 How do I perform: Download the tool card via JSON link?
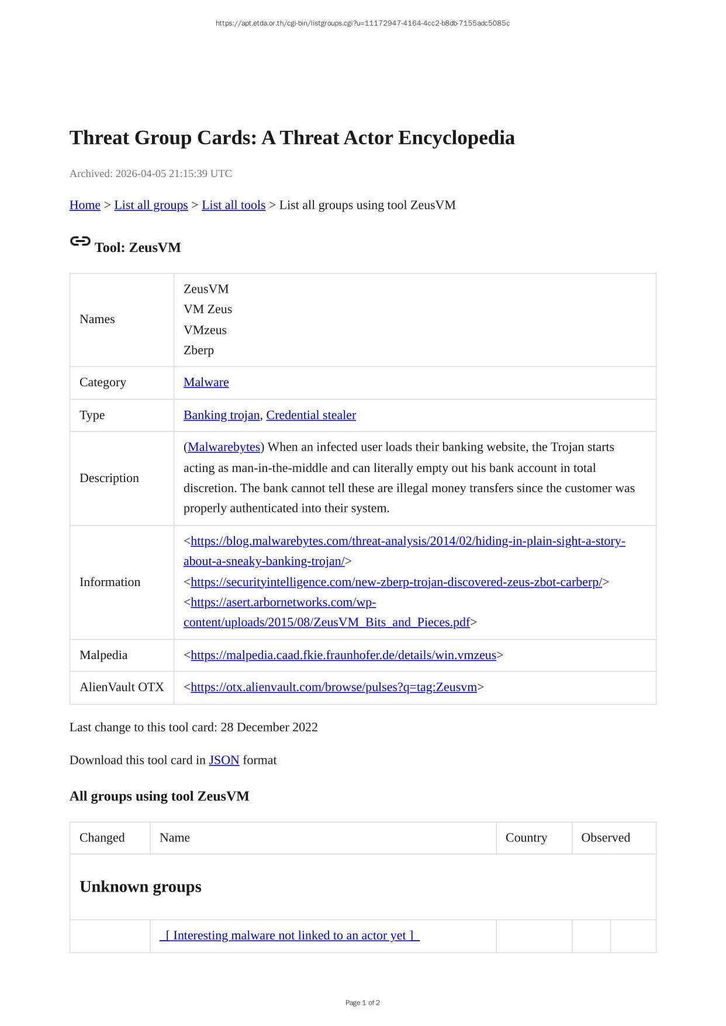pos(224,761)
